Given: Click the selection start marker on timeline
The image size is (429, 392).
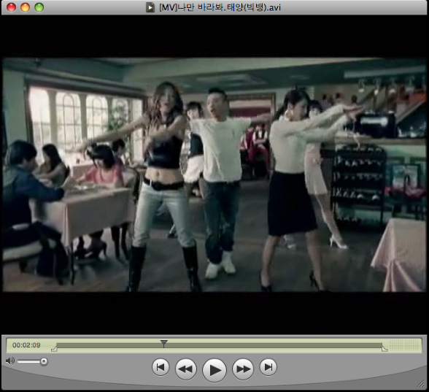Looking at the screenshot, I should click(54, 349).
